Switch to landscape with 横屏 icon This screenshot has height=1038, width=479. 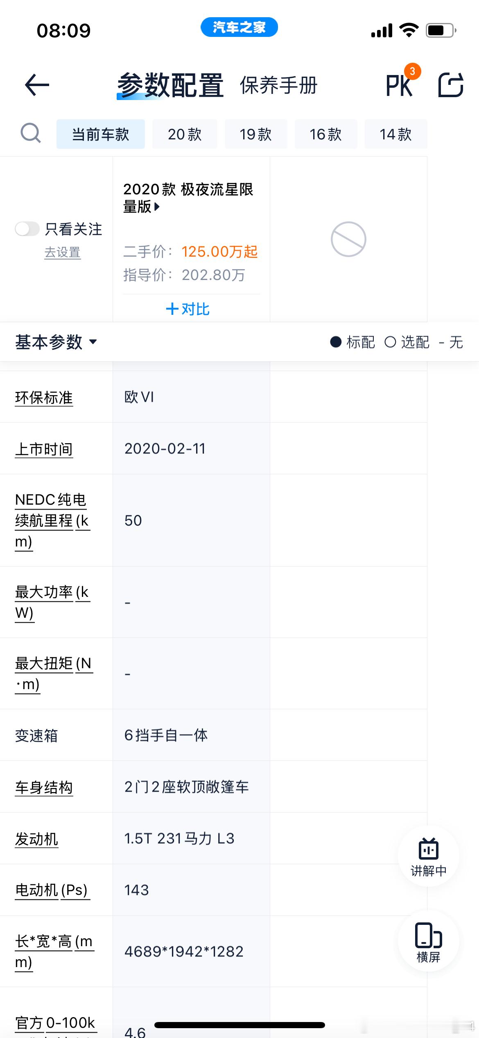(x=428, y=941)
